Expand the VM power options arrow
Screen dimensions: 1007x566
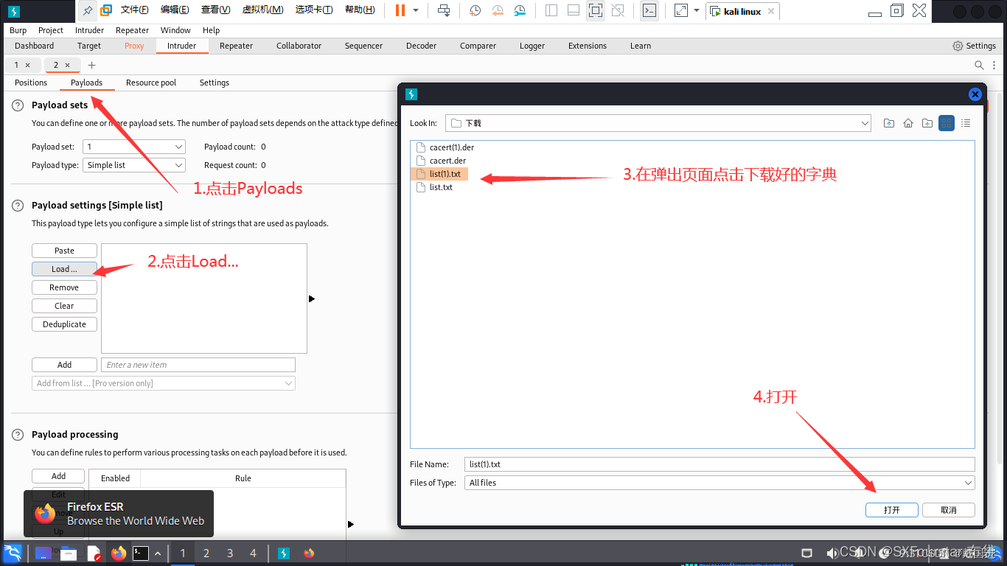(416, 10)
